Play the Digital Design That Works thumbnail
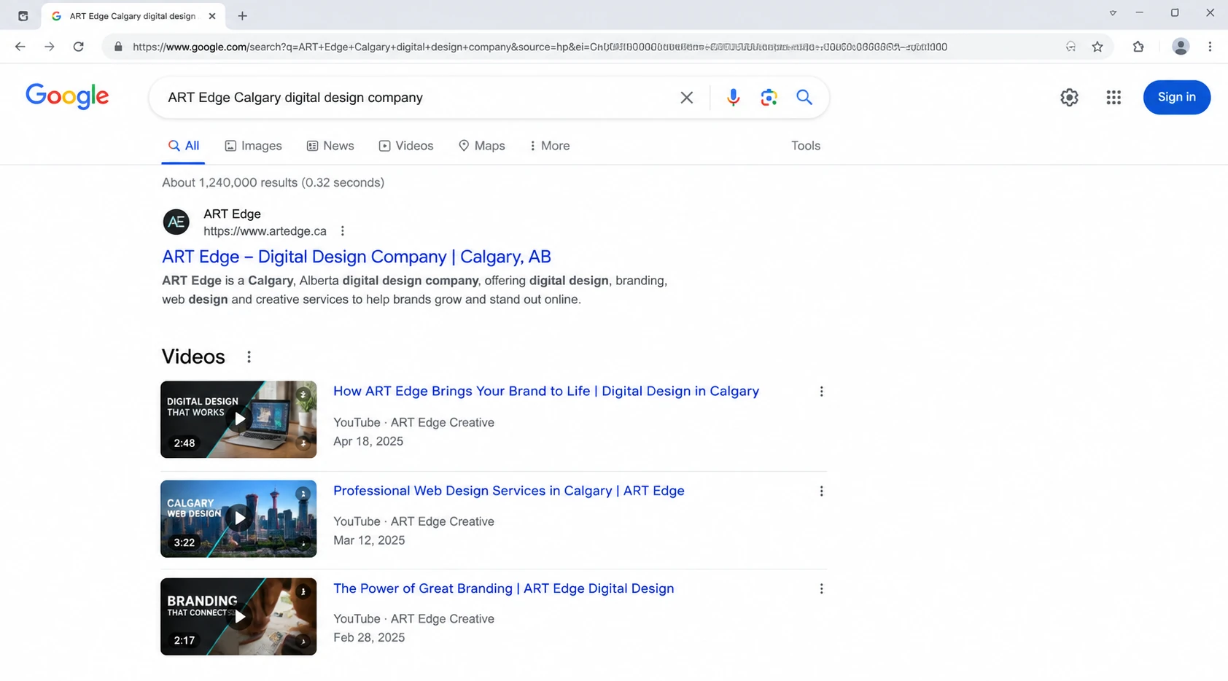The width and height of the screenshot is (1228, 681). pyautogui.click(x=238, y=419)
